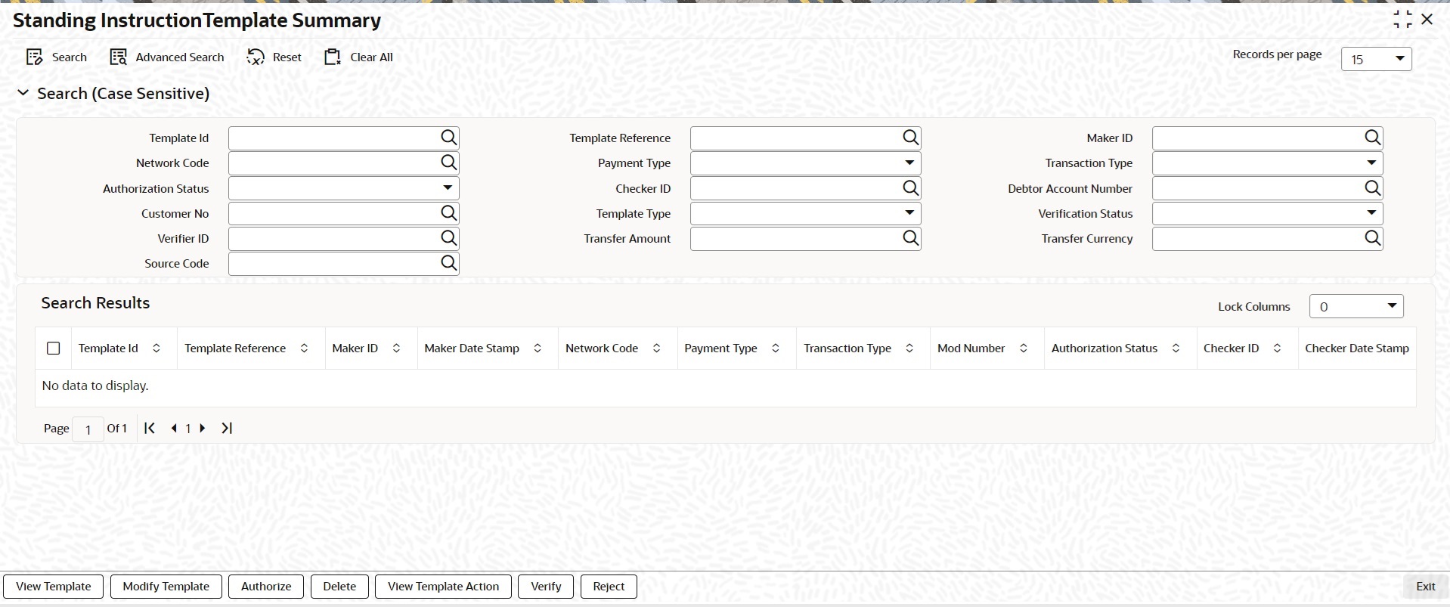The height and width of the screenshot is (607, 1450).
Task: Sort results by Authorization Status column
Action: pos(1176,348)
